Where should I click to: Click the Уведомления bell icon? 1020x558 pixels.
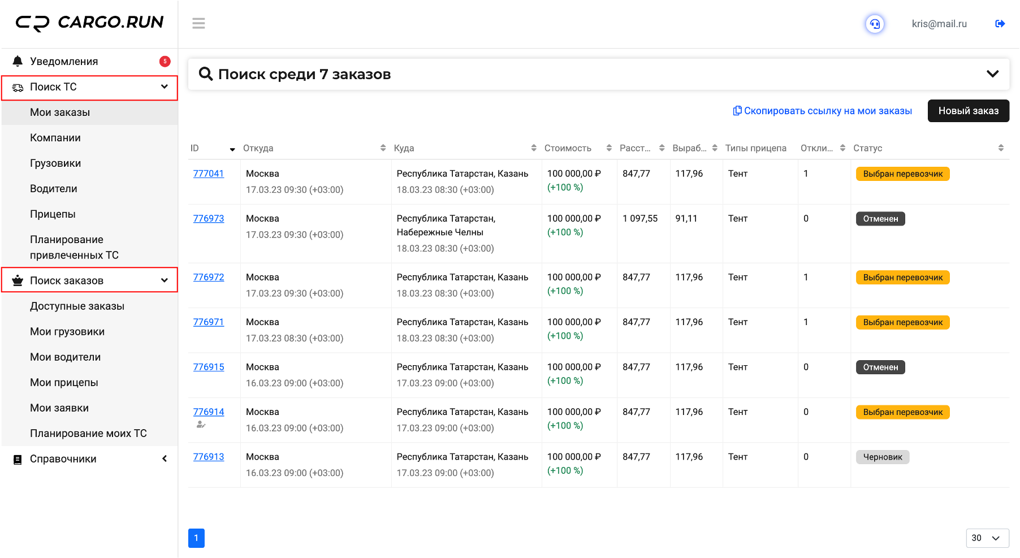18,61
